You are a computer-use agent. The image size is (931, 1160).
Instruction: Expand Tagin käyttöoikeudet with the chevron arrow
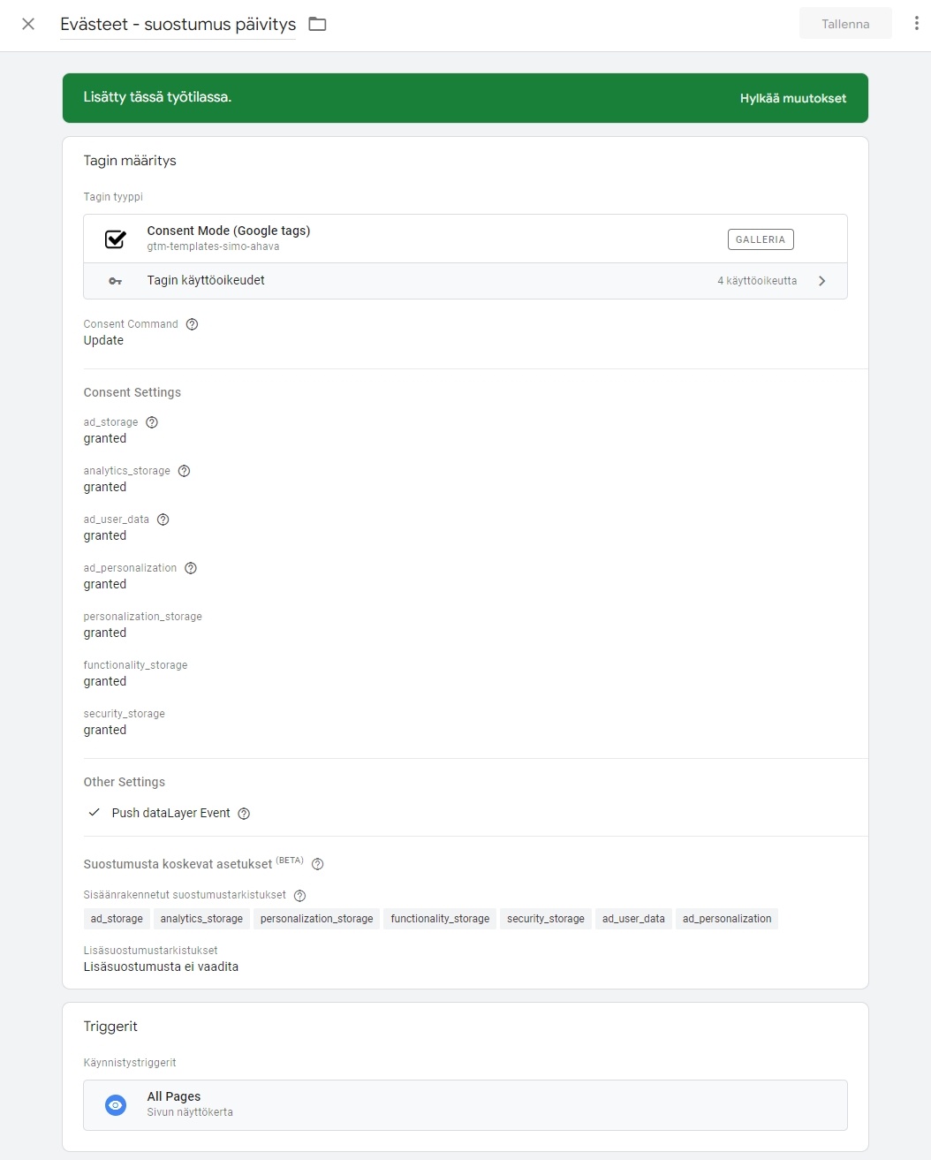click(x=822, y=281)
